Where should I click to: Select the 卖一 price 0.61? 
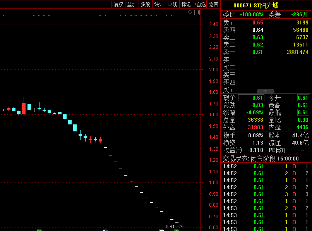[258, 52]
